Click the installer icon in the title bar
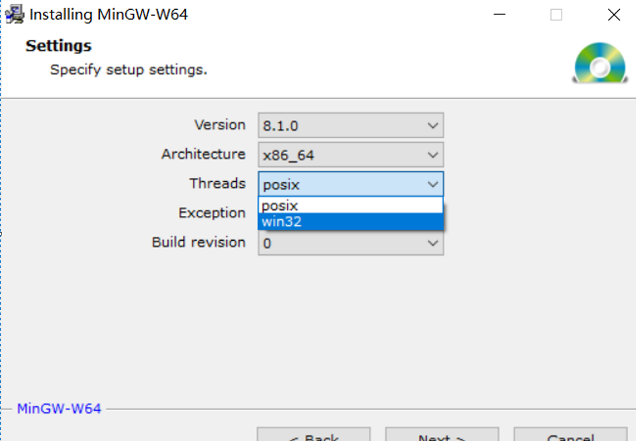Image resolution: width=636 pixels, height=441 pixels. pos(14,14)
